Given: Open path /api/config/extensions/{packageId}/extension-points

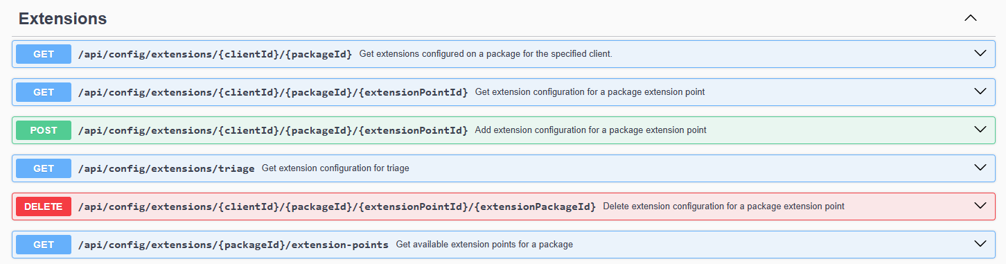Looking at the screenshot, I should coord(233,245).
